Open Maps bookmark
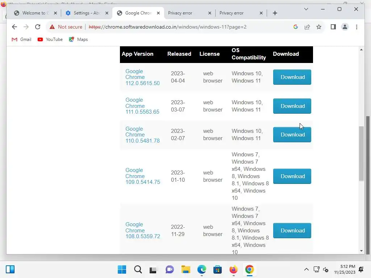The image size is (371, 278). click(78, 39)
